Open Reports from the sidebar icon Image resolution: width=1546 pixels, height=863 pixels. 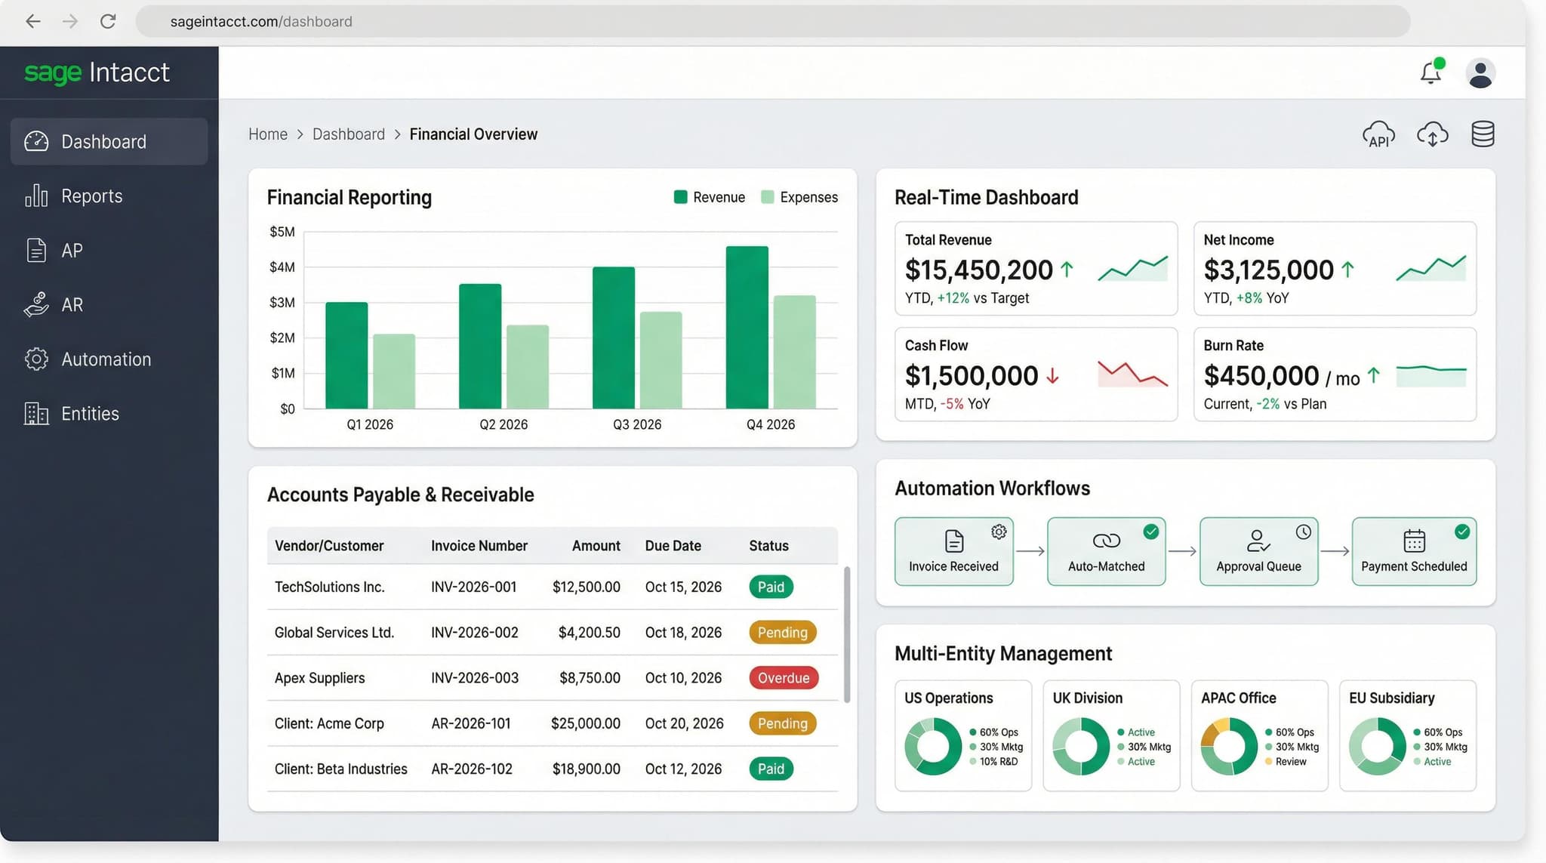[35, 196]
